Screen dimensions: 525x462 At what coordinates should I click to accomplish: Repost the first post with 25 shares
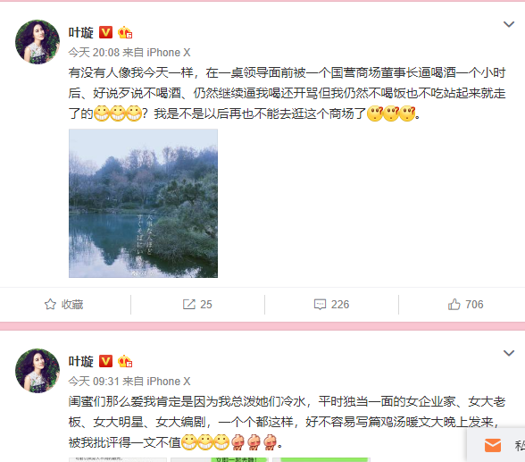[197, 305]
